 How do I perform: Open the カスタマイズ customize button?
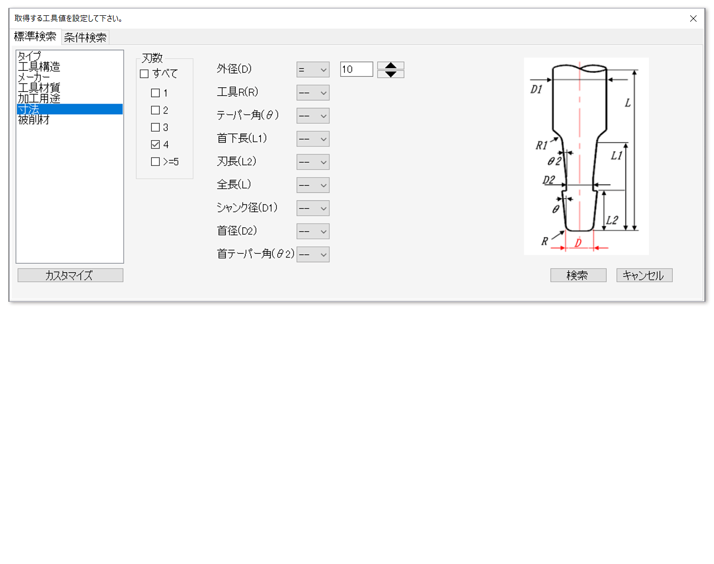click(x=70, y=275)
